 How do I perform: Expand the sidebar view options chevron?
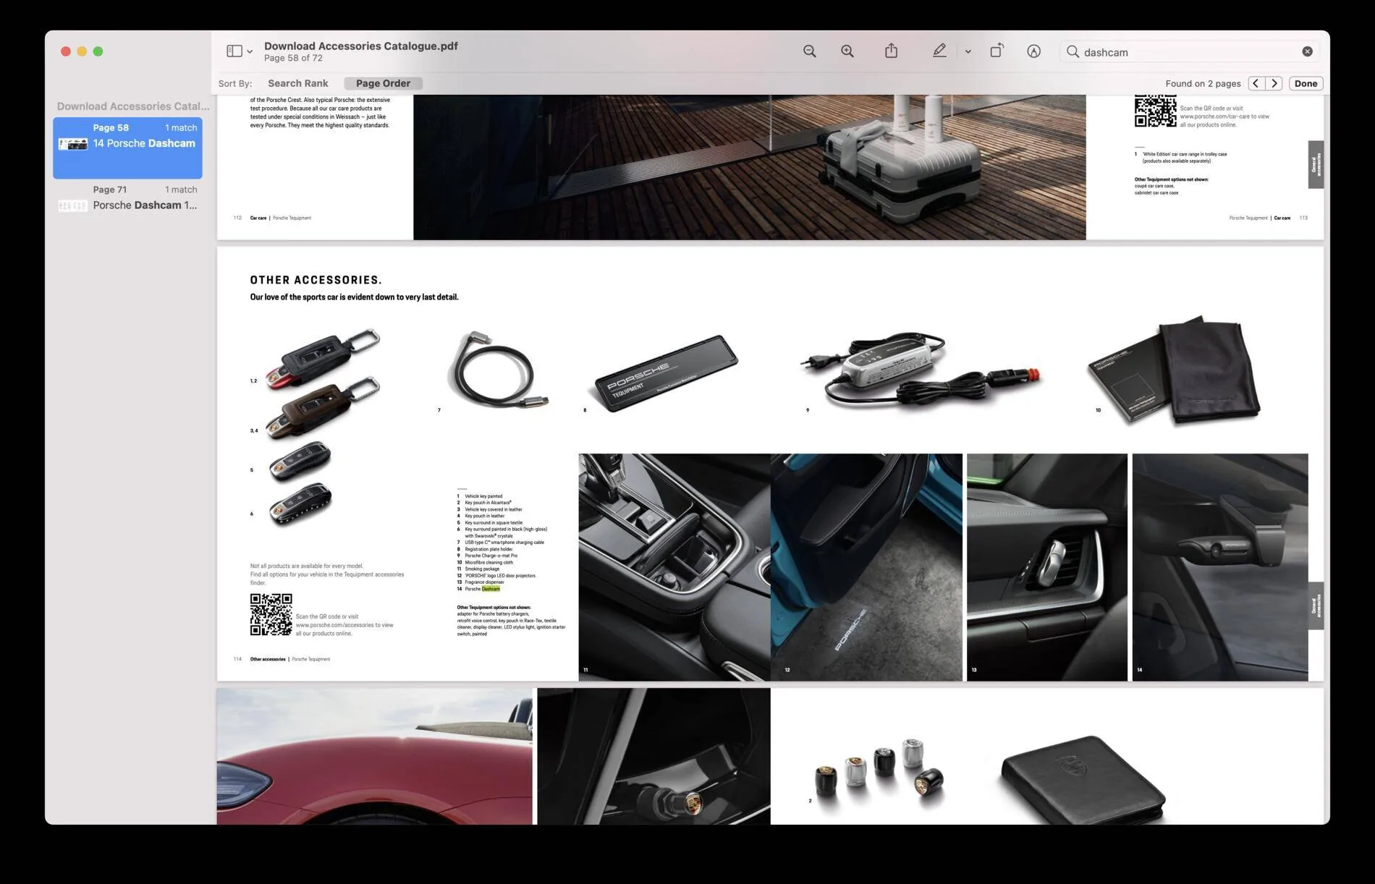tap(250, 52)
